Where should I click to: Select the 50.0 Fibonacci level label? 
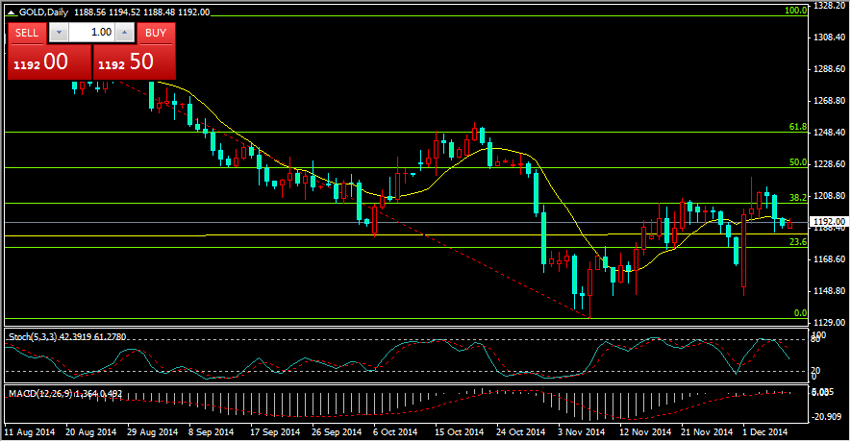[x=796, y=162]
